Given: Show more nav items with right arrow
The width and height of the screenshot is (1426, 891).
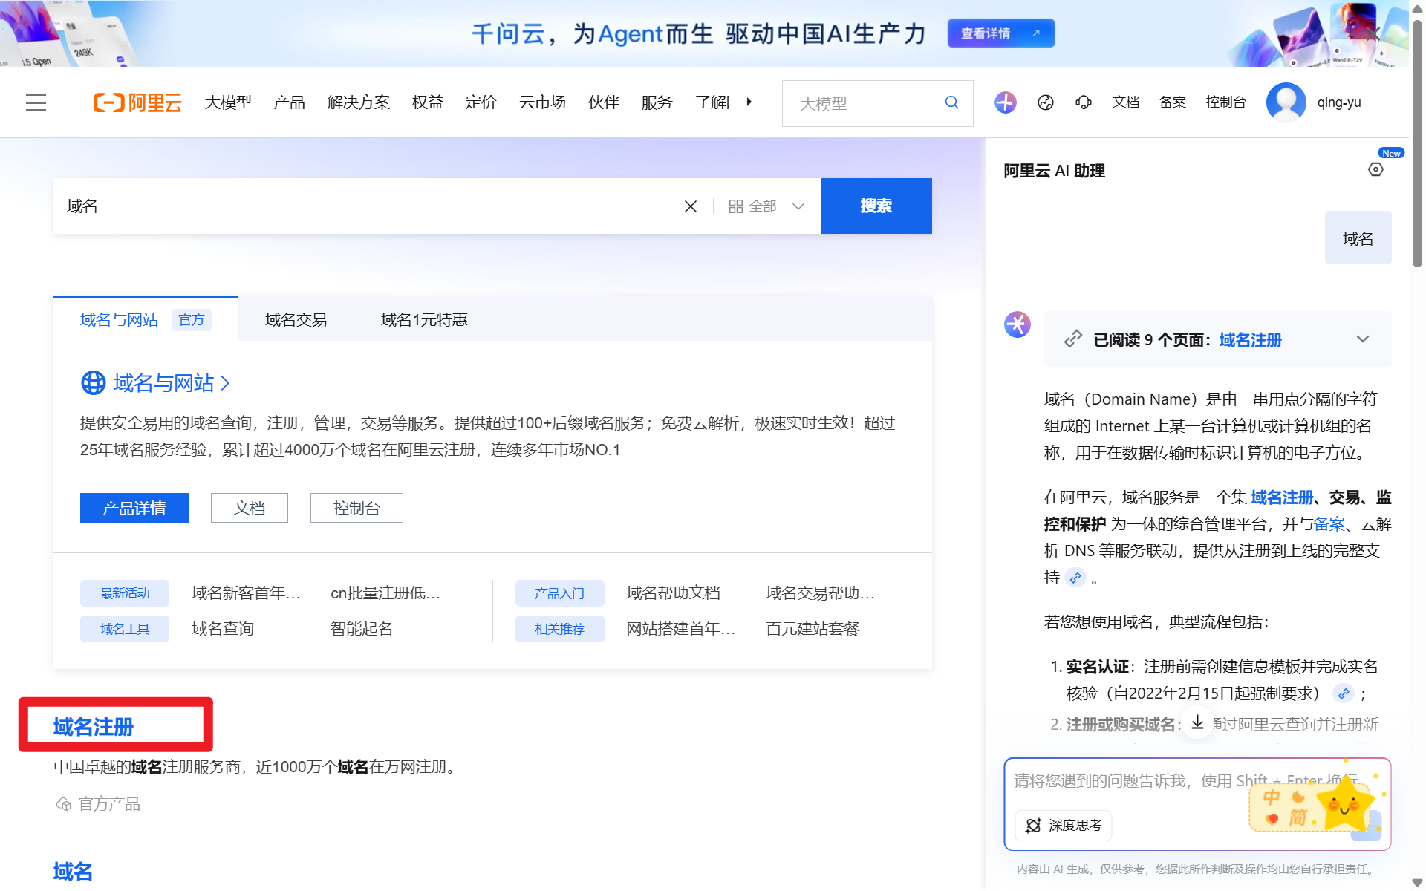Looking at the screenshot, I should [749, 102].
